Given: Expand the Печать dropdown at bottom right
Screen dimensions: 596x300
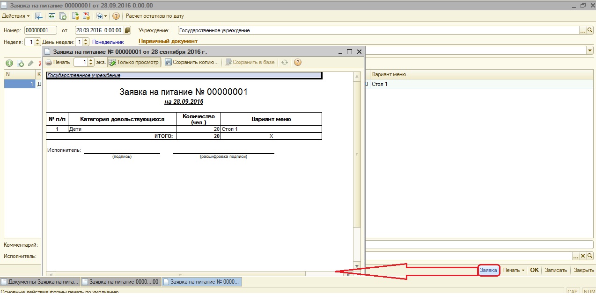Looking at the screenshot, I should (514, 270).
